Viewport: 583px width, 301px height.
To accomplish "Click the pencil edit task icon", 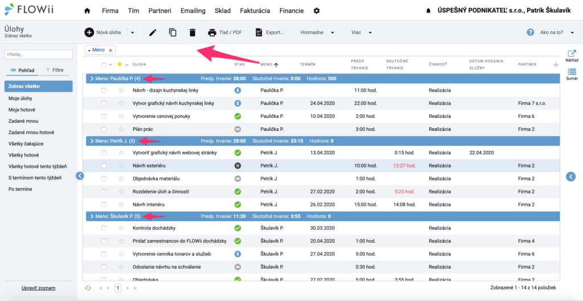I will (x=153, y=32).
